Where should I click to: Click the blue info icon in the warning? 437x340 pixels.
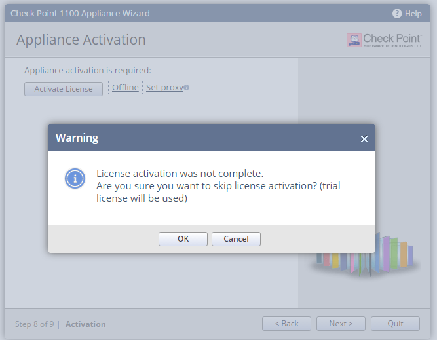75,179
